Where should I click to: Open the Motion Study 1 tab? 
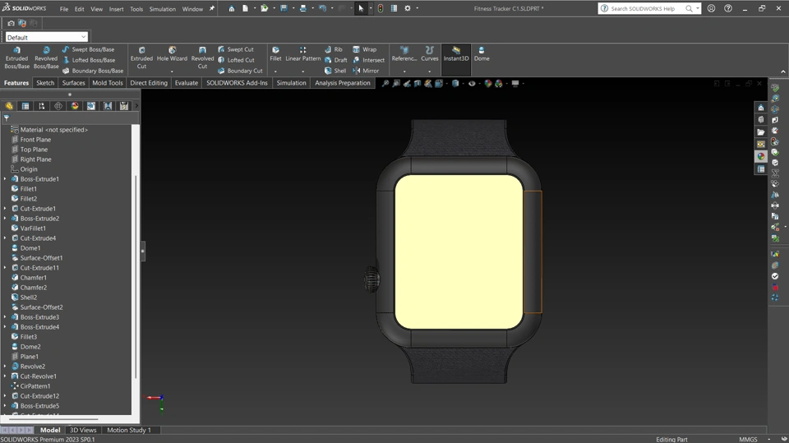[129, 430]
